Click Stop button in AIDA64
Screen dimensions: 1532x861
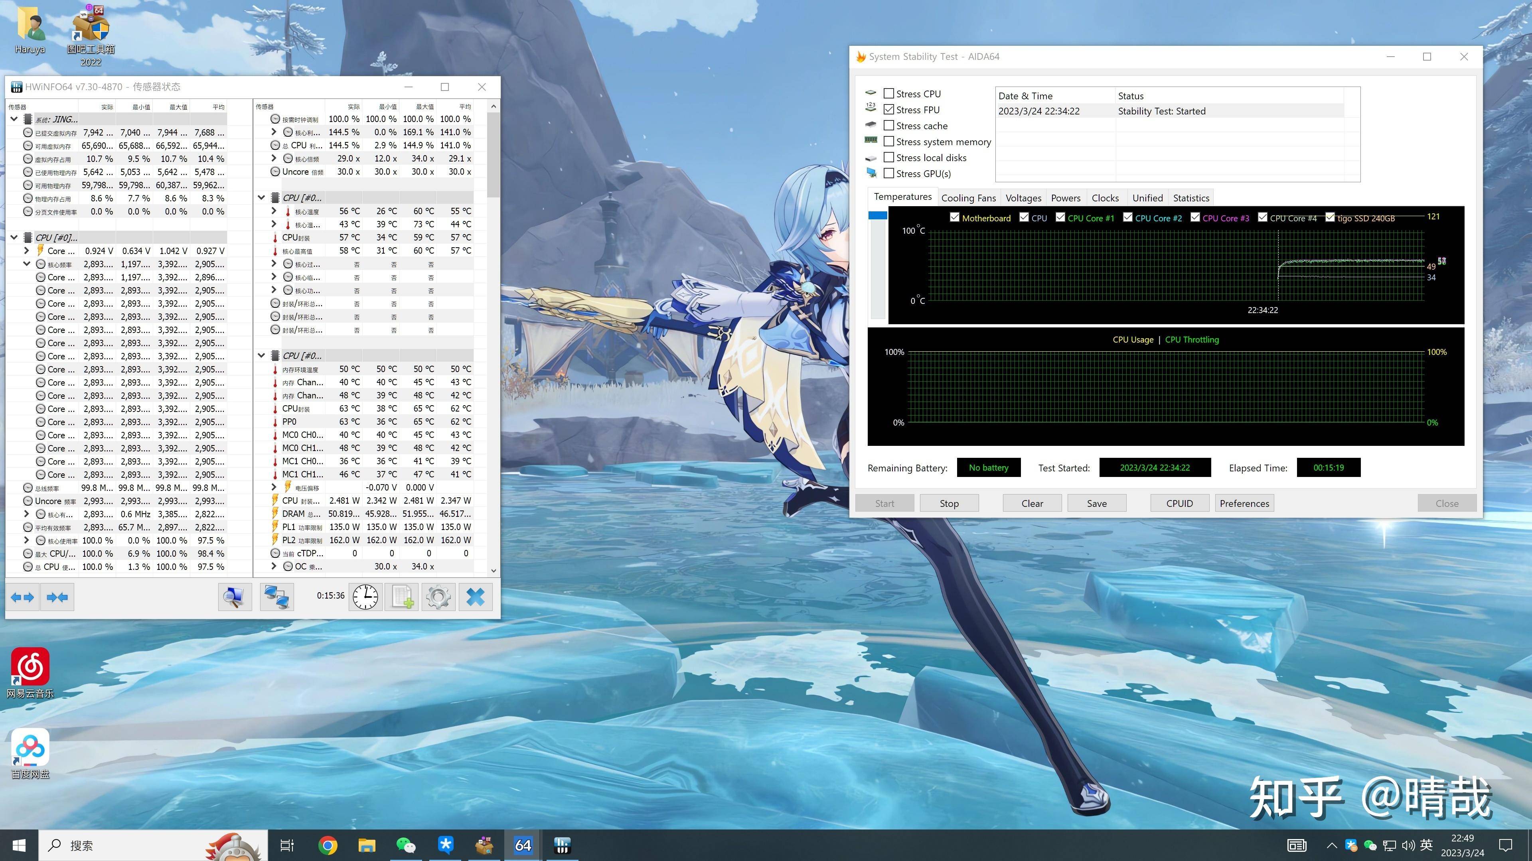coord(949,503)
